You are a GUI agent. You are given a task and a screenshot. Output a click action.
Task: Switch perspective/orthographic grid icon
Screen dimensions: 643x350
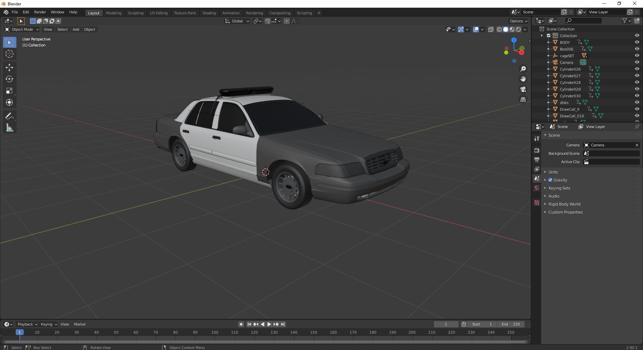click(x=523, y=99)
